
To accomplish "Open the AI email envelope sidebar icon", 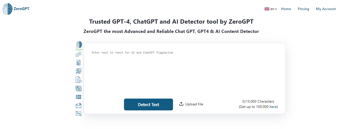I will coord(79,106).
